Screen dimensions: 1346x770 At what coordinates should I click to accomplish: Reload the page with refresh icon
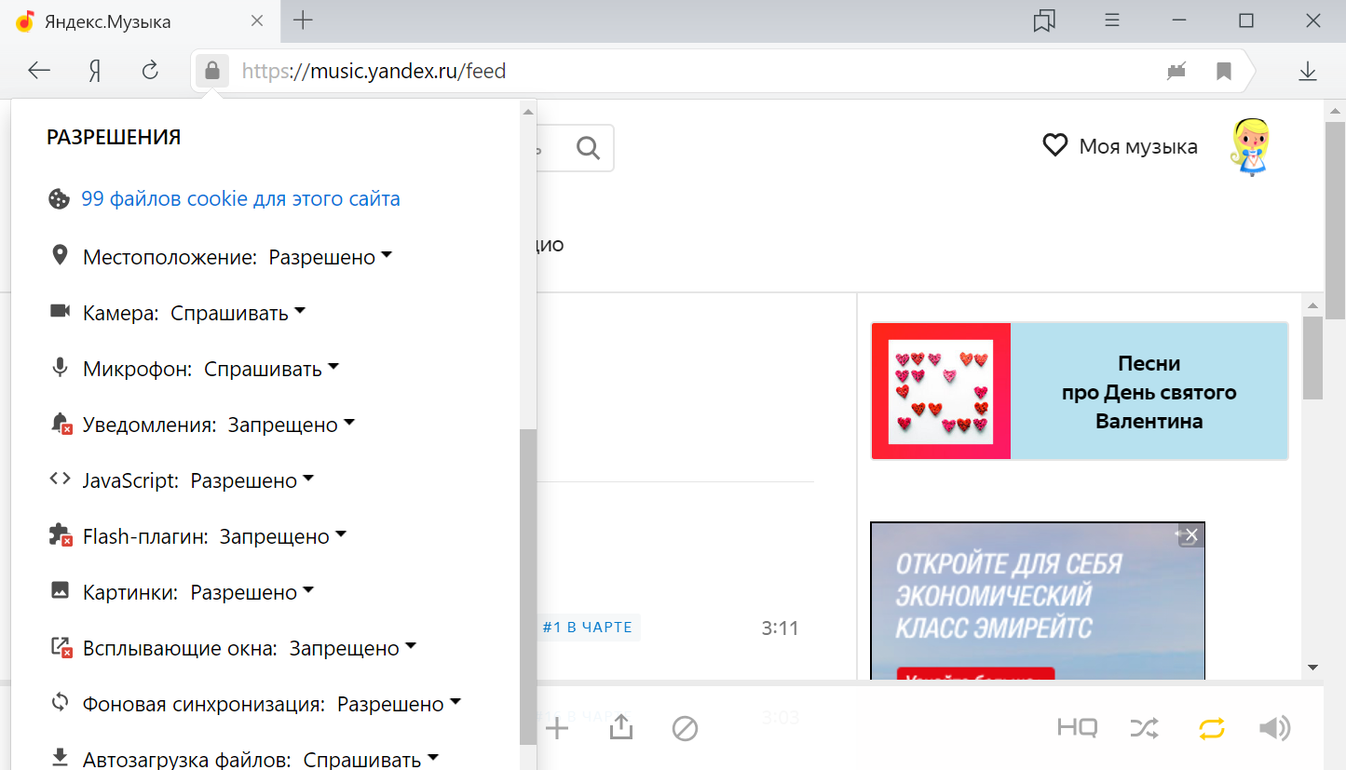(150, 71)
